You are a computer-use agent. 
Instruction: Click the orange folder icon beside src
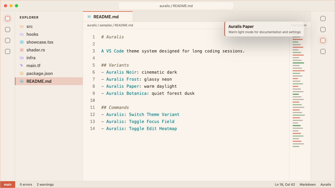tap(22, 26)
